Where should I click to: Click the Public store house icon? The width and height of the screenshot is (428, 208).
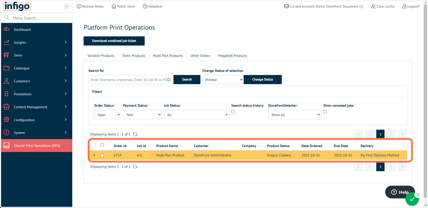tap(114, 6)
